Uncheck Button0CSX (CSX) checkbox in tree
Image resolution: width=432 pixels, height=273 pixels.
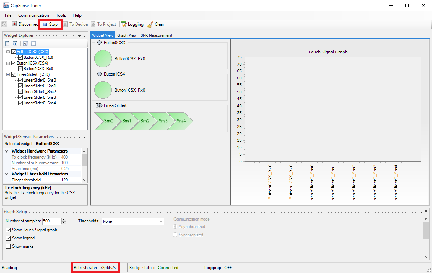click(x=14, y=52)
